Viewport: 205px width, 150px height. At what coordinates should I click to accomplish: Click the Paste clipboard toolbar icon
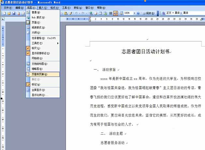66,13
